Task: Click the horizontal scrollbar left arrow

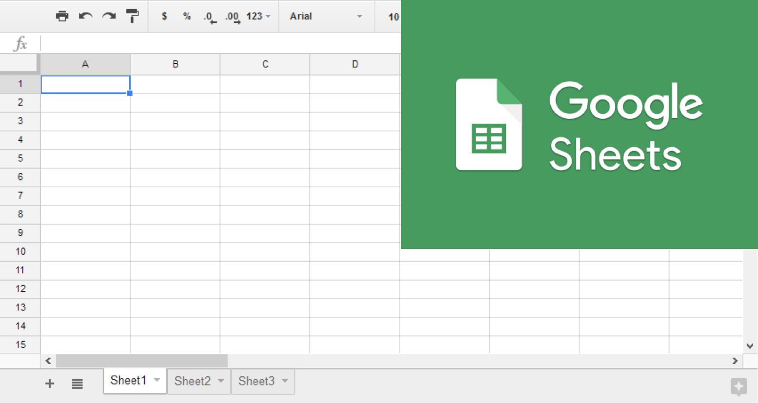Action: (48, 361)
